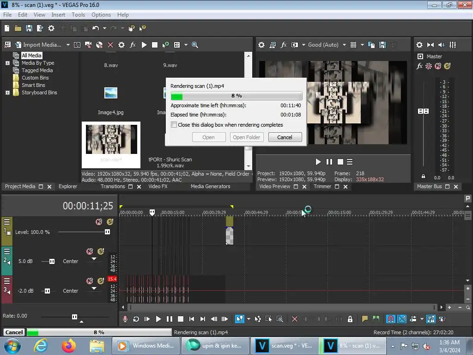Click the magnet snapping icon
This screenshot has height=355, width=473.
tap(390, 319)
